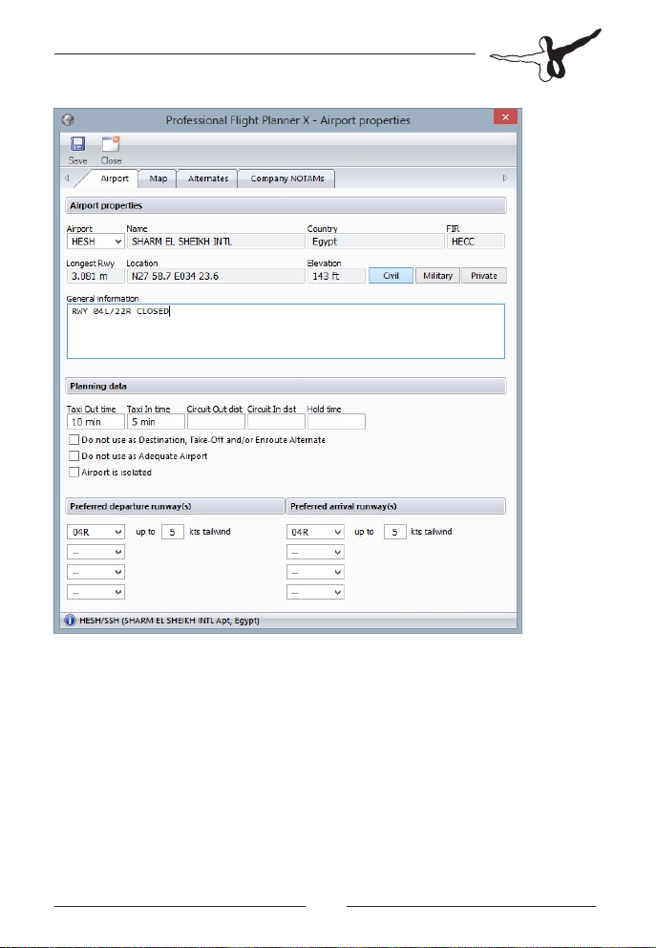Click the blue info icon in status bar
Viewport: 656px width, 948px height.
(70, 621)
